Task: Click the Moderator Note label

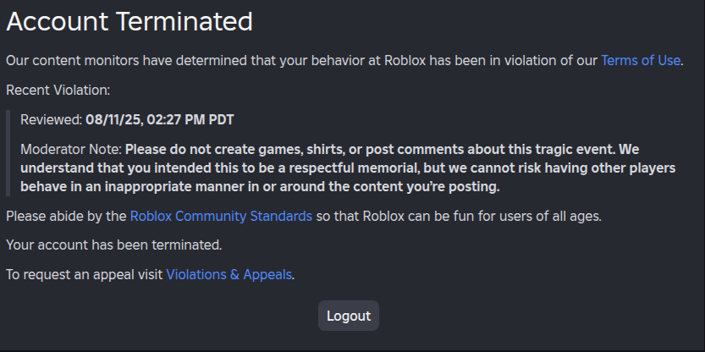Action: [x=71, y=149]
